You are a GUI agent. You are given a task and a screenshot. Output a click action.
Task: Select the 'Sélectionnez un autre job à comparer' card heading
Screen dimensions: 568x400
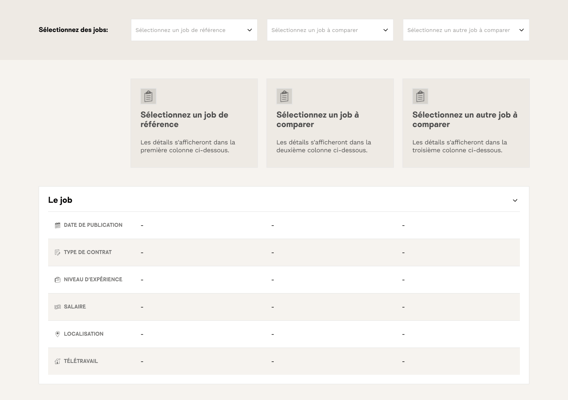[465, 120]
